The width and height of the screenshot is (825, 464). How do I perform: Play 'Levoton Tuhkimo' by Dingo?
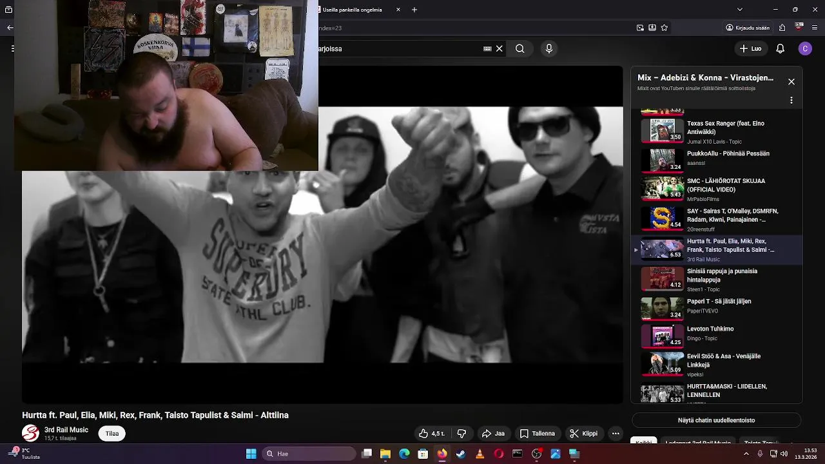click(x=717, y=335)
